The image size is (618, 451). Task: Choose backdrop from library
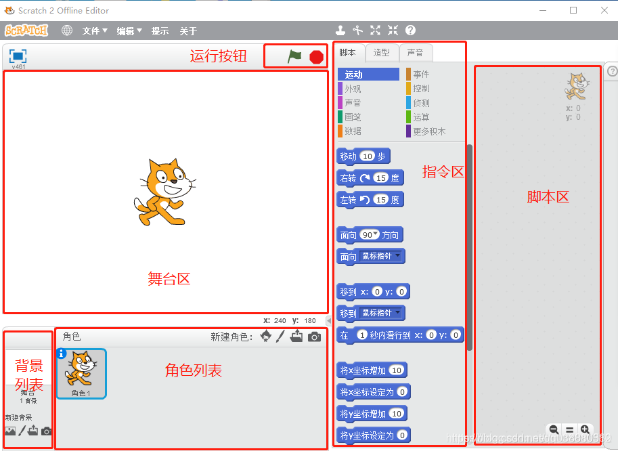click(10, 431)
